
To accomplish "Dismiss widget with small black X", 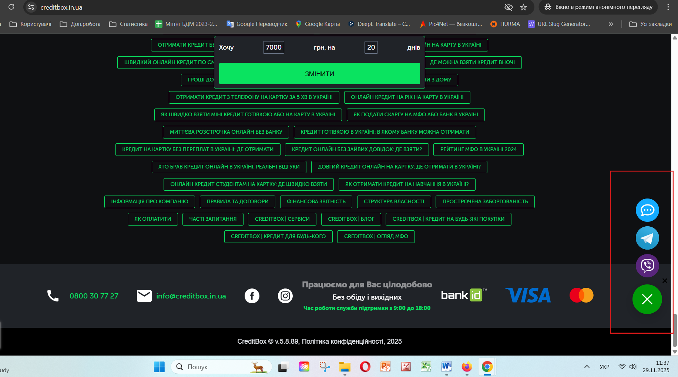I will tap(665, 281).
